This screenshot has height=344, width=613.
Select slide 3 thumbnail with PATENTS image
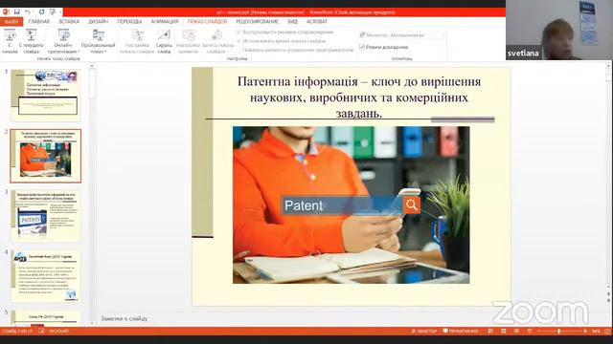[x=46, y=216]
